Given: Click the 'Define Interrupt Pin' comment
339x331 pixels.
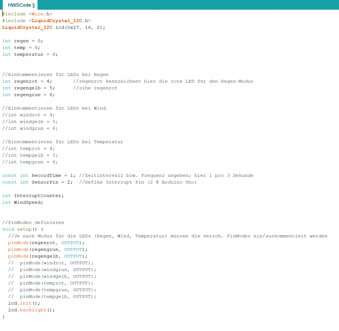Looking at the screenshot, I should pyautogui.click(x=138, y=182).
